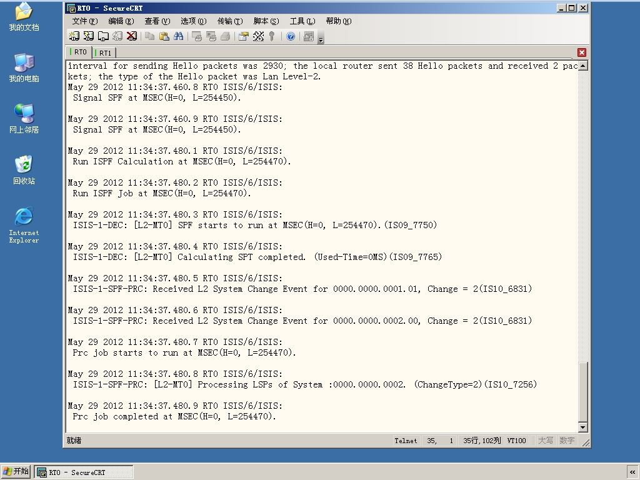The height and width of the screenshot is (480, 640).
Task: Open the 脚本(S) menu
Action: pyautogui.click(x=266, y=21)
